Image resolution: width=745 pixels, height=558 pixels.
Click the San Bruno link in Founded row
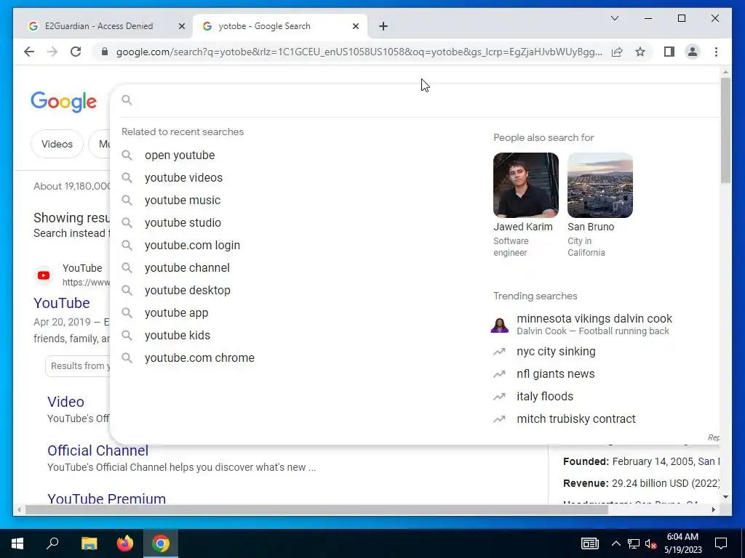(x=709, y=461)
